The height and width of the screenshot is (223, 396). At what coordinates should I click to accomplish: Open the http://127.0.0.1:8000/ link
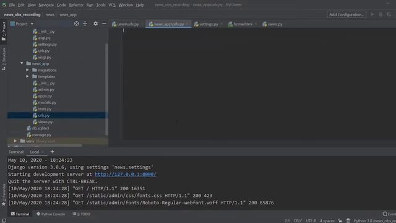click(x=125, y=174)
